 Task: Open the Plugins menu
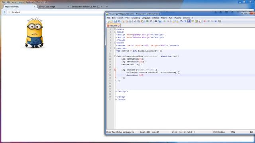(x=178, y=17)
